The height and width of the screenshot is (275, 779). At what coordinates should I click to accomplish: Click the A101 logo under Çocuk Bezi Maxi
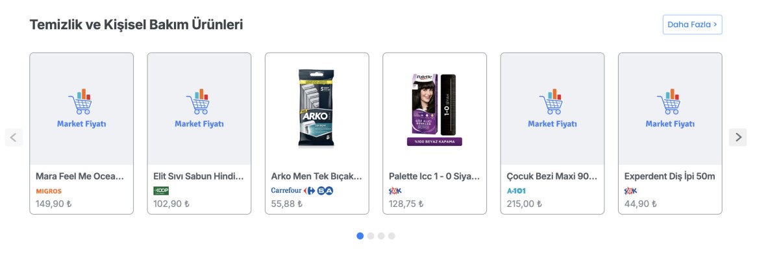pos(517,191)
